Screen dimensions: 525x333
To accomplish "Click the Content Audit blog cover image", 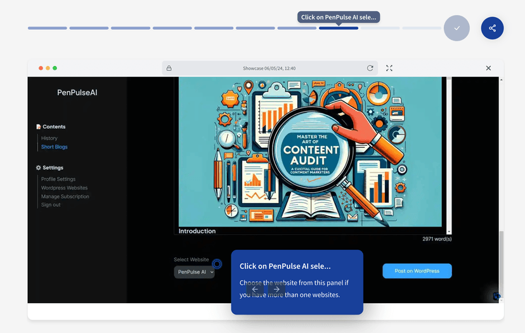I will pyautogui.click(x=310, y=152).
